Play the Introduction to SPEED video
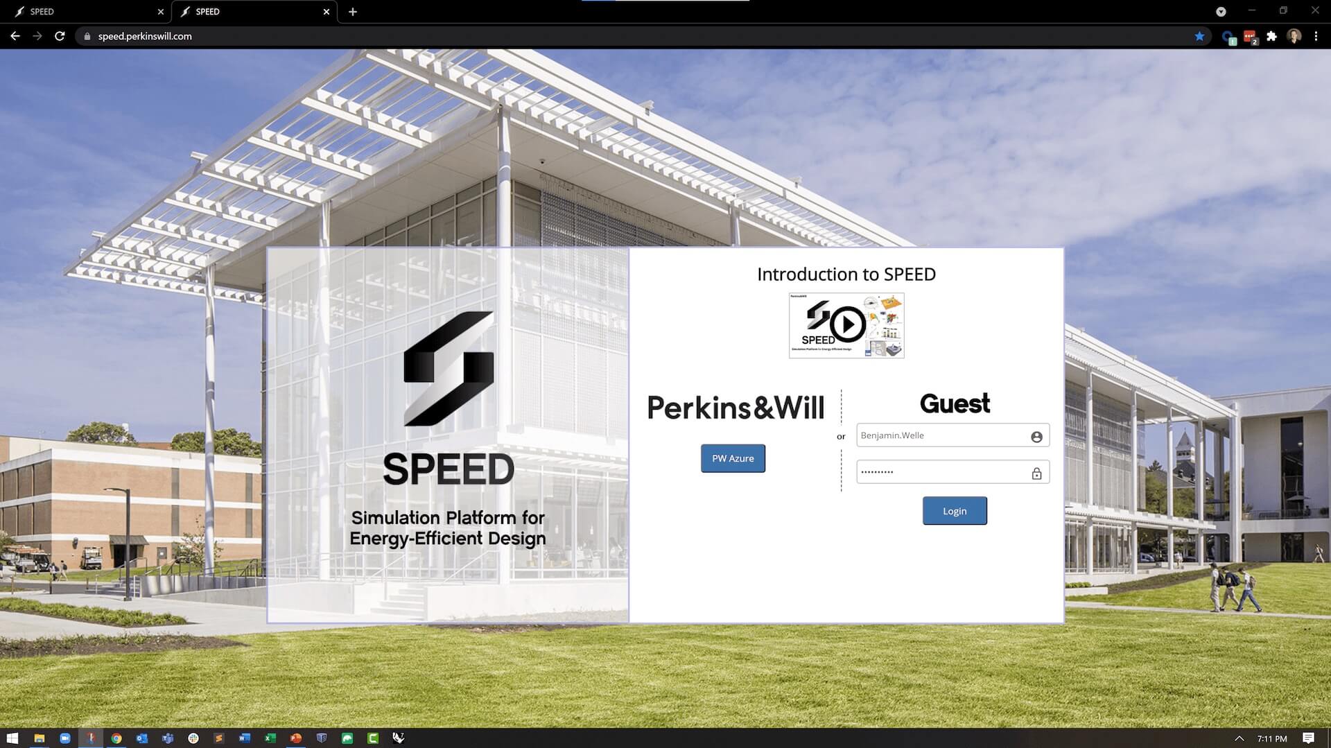The width and height of the screenshot is (1331, 748). coord(846,325)
